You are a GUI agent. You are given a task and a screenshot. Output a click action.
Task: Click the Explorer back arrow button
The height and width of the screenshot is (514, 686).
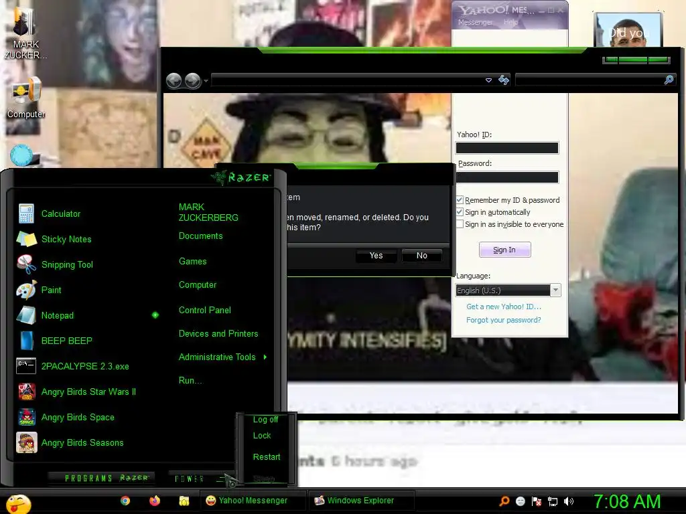click(x=174, y=80)
